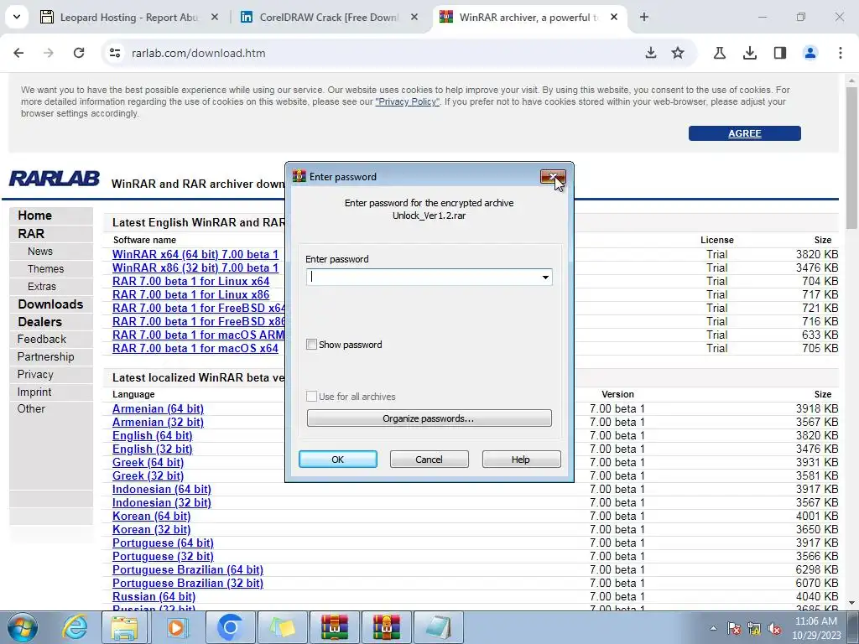The image size is (859, 644).
Task: Tick the Use for all archives checkbox
Action: pyautogui.click(x=312, y=397)
